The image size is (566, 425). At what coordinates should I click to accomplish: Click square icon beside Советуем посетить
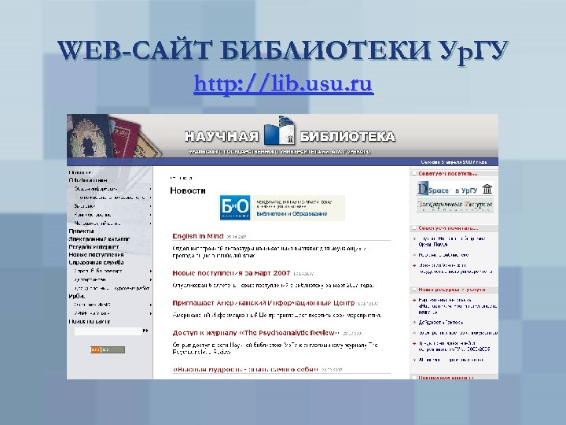(x=414, y=174)
